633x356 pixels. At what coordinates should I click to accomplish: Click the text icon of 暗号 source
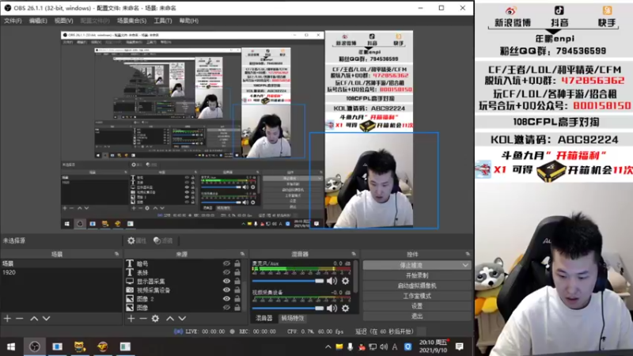pos(130,263)
